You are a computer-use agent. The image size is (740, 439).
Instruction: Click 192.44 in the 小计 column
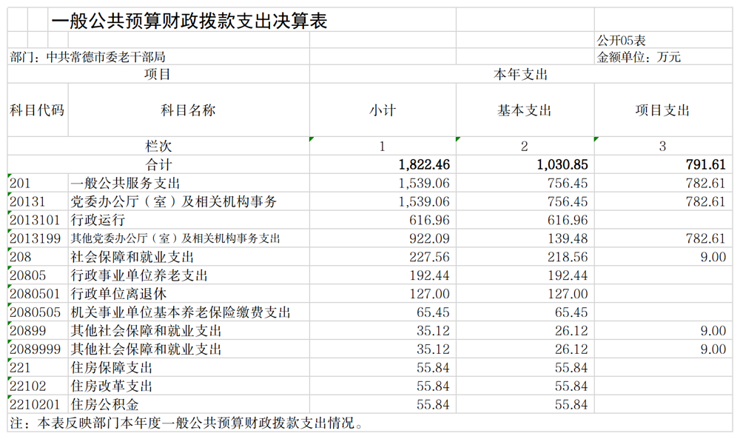pyautogui.click(x=429, y=275)
